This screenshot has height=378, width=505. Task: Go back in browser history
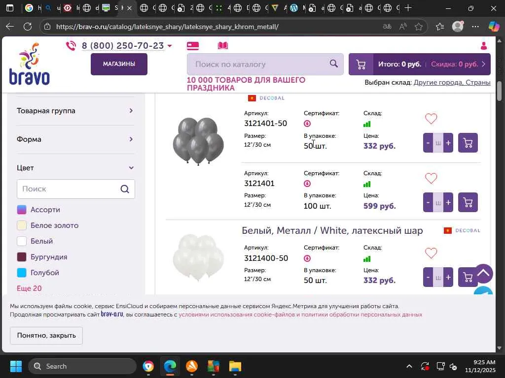point(10,27)
